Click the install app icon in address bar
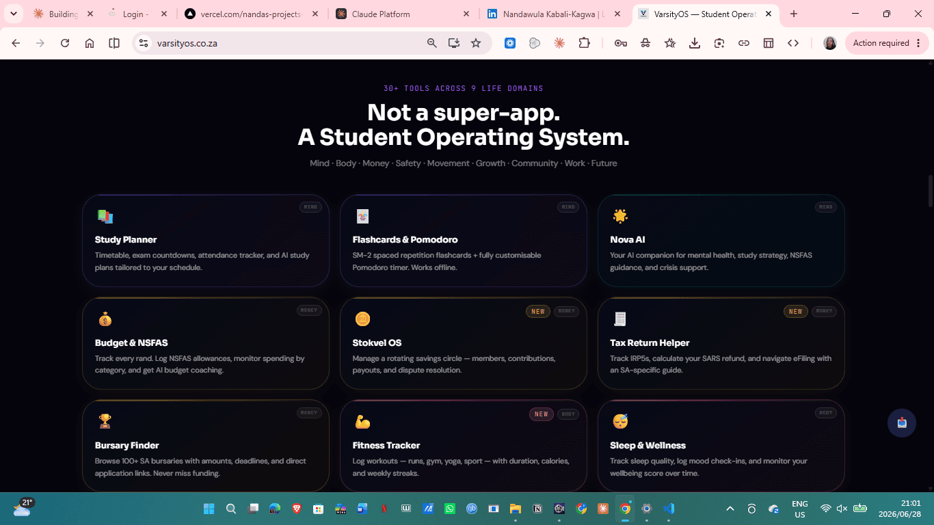The height and width of the screenshot is (525, 934). pyautogui.click(x=454, y=43)
